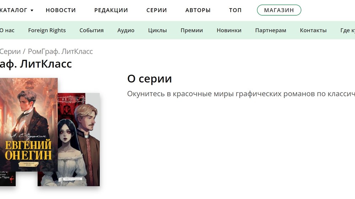Click the РомГраф. ЛитКласс breadcrumb

tap(60, 52)
